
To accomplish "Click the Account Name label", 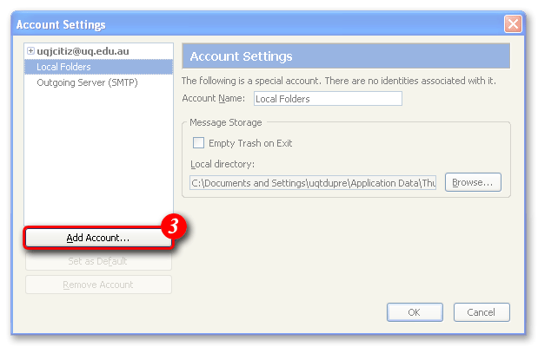I will [214, 99].
